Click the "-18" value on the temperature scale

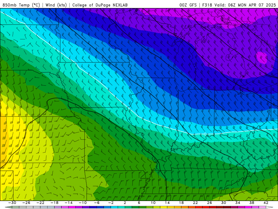click(x=55, y=203)
